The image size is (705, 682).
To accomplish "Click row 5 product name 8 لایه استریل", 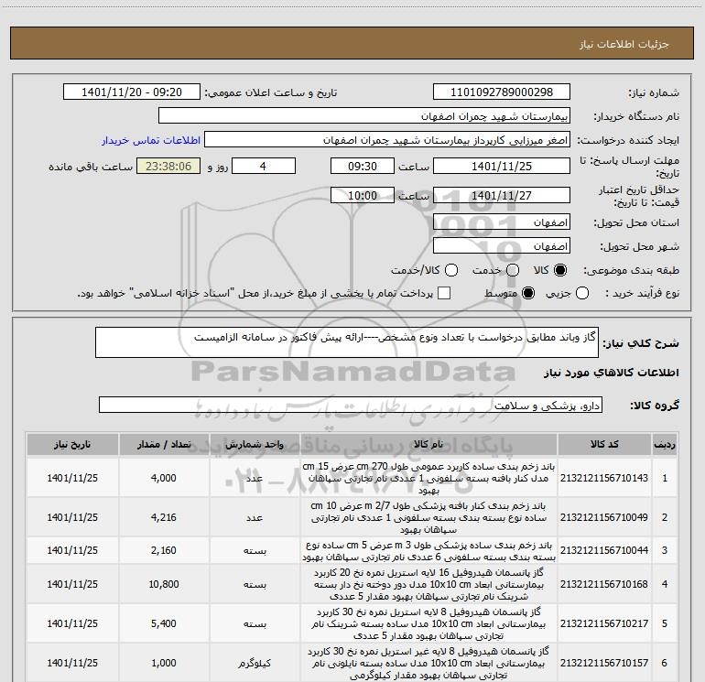I will pyautogui.click(x=428, y=623).
